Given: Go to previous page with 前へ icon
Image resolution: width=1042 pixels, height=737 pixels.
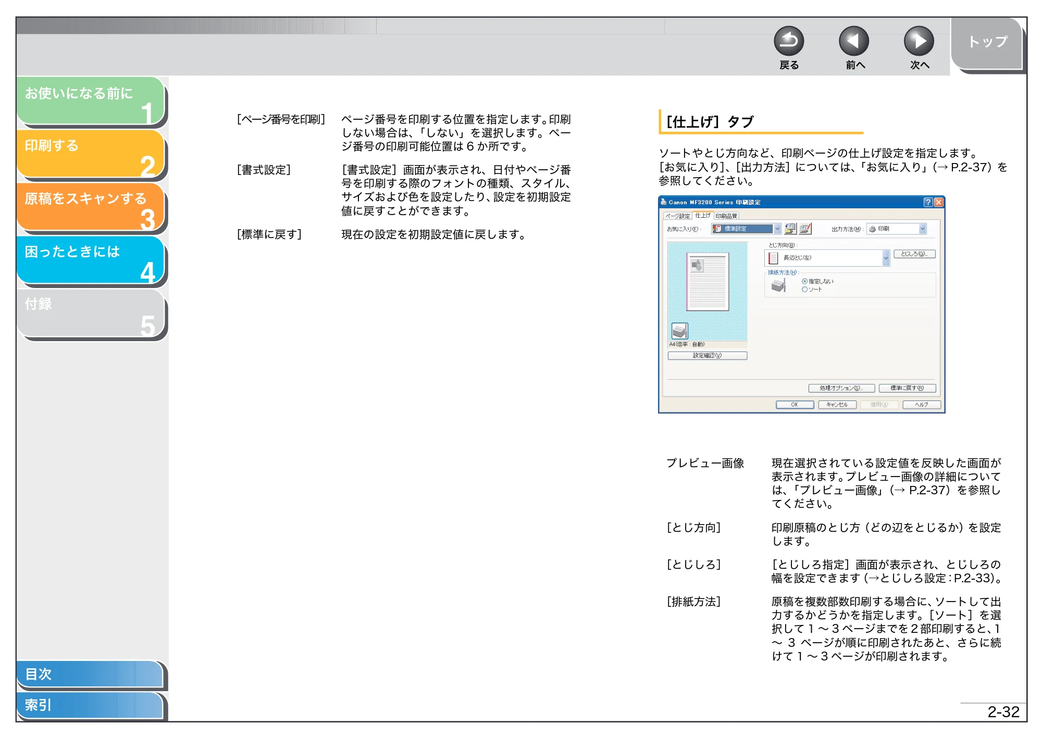Looking at the screenshot, I should tap(854, 41).
